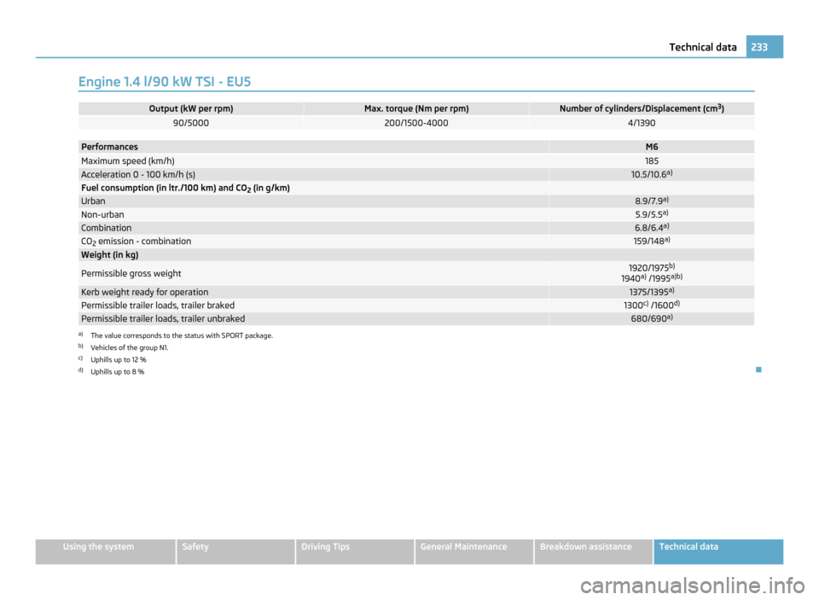Click the Number of cylinders/Displacement header
This screenshot has height=600, width=819.
tap(641, 108)
